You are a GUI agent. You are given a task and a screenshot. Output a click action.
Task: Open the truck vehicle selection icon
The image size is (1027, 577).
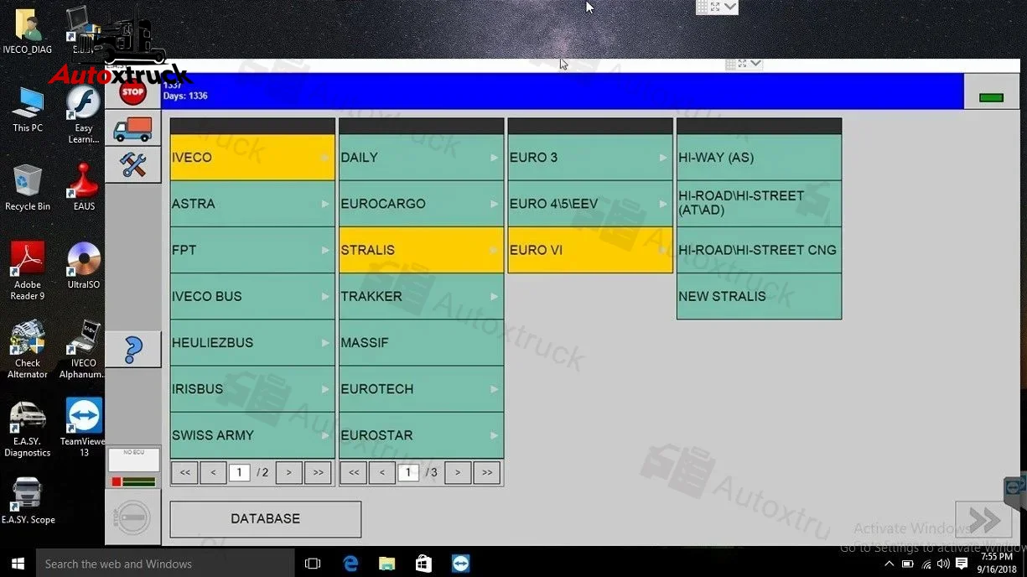(132, 129)
